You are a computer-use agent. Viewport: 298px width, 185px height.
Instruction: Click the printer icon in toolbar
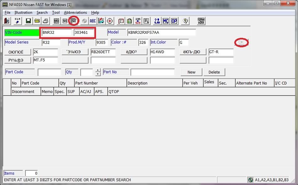click(45, 21)
